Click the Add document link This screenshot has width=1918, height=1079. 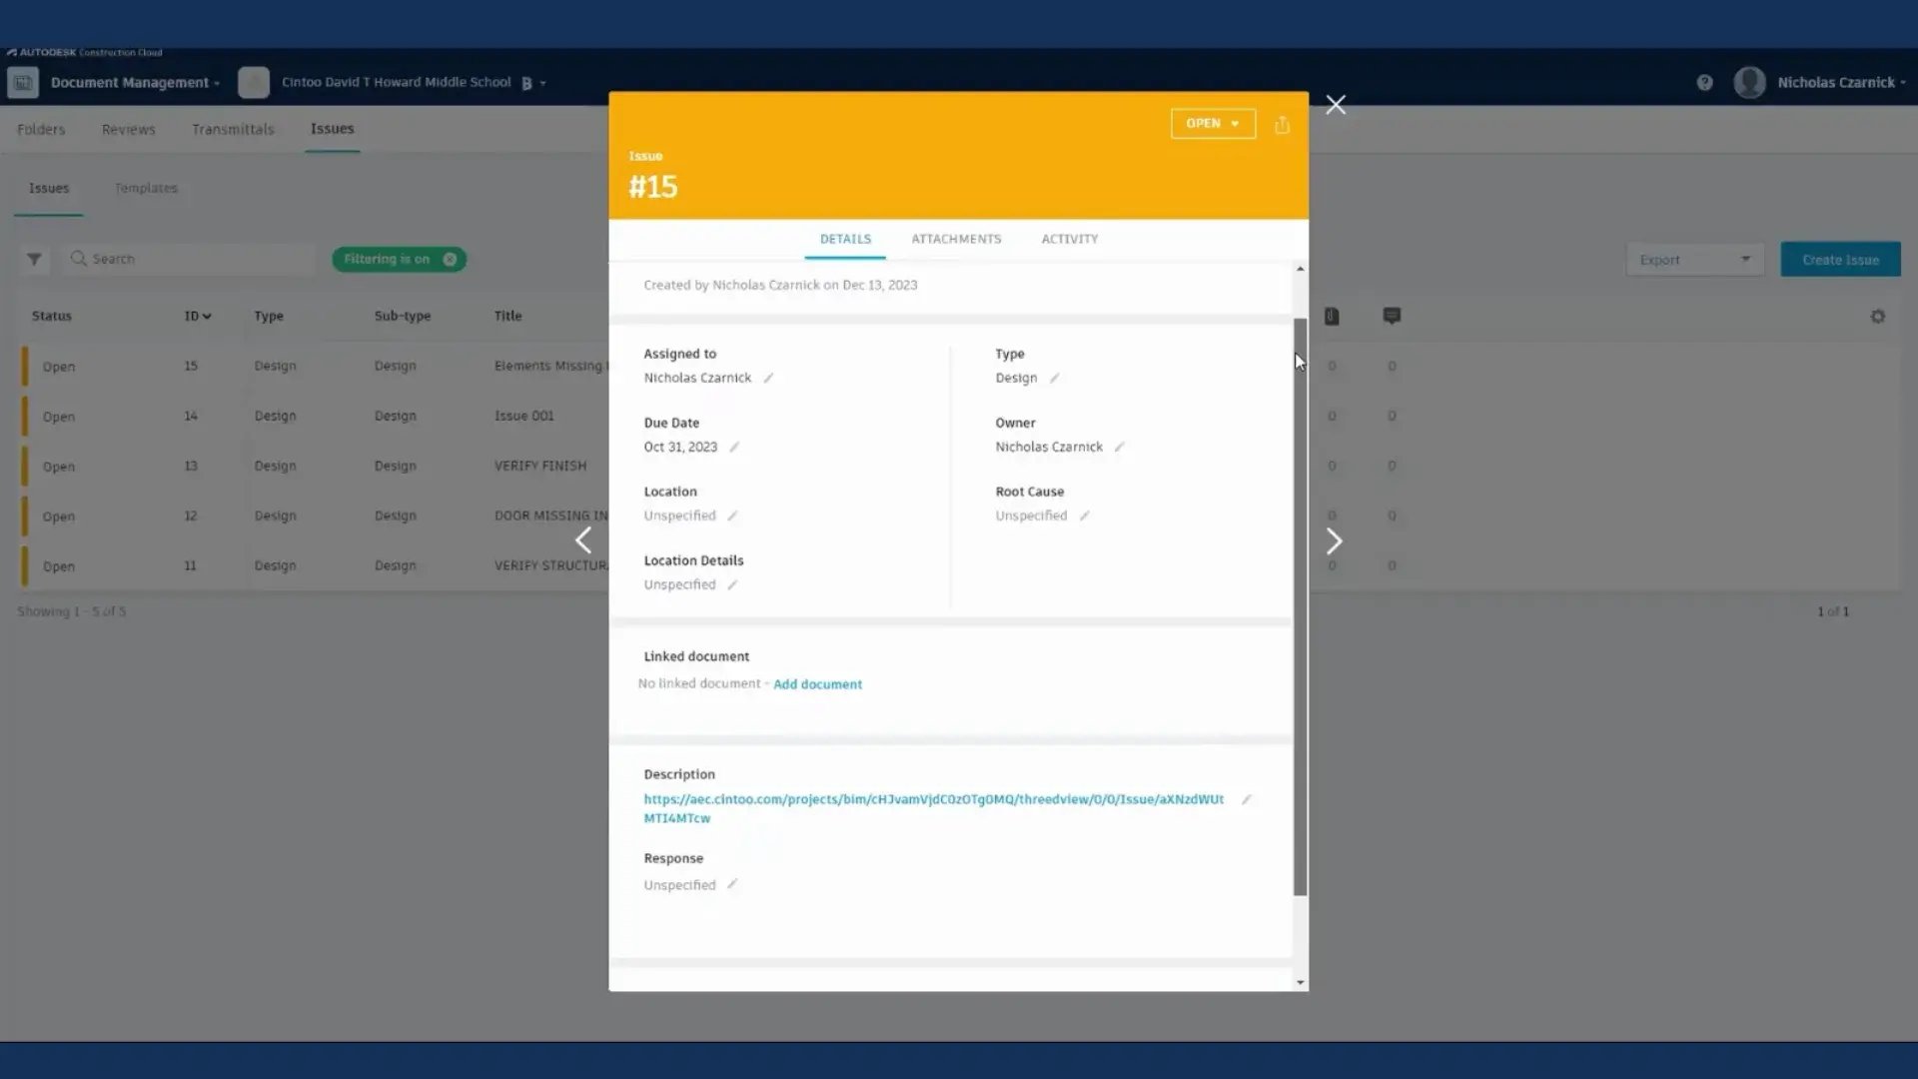817,684
